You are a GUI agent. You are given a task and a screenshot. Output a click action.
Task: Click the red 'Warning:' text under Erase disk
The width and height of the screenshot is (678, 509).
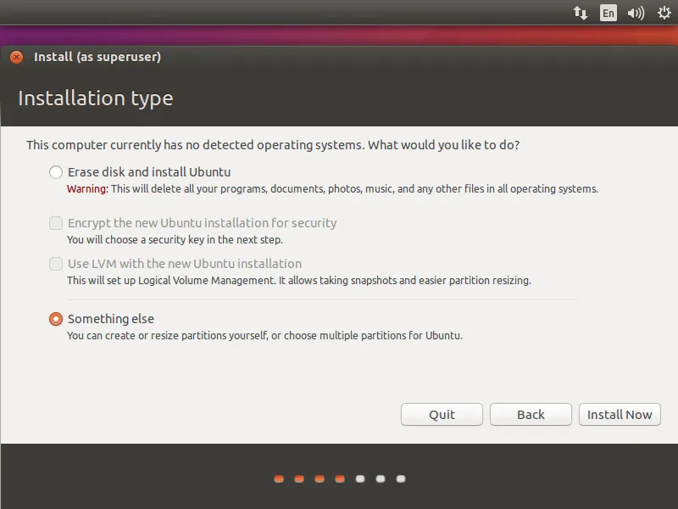pyautogui.click(x=87, y=189)
